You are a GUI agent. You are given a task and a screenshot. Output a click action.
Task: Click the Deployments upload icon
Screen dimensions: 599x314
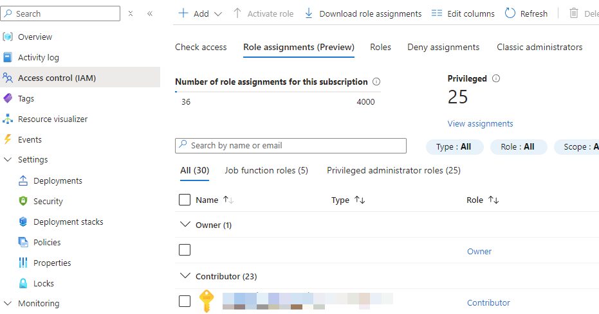click(23, 180)
